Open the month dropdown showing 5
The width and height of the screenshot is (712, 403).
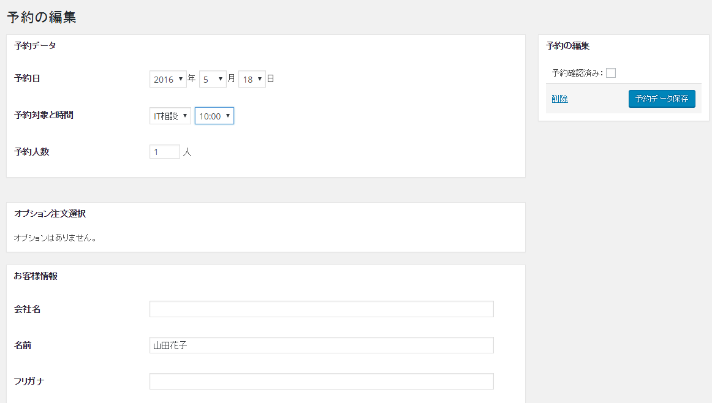(213, 79)
